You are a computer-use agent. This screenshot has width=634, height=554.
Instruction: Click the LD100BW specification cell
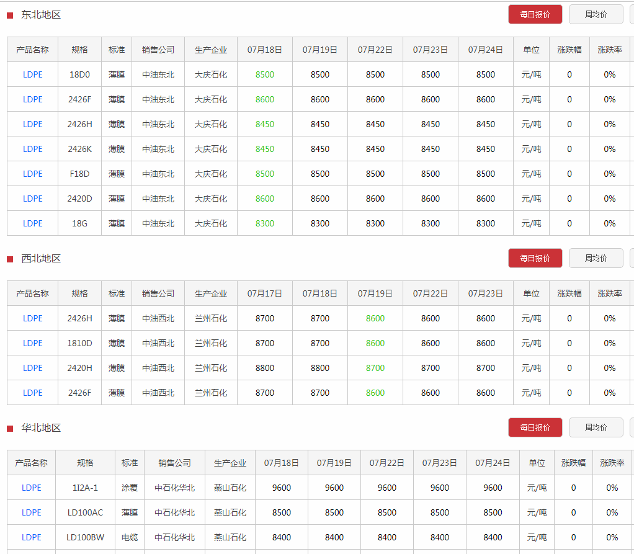(86, 537)
